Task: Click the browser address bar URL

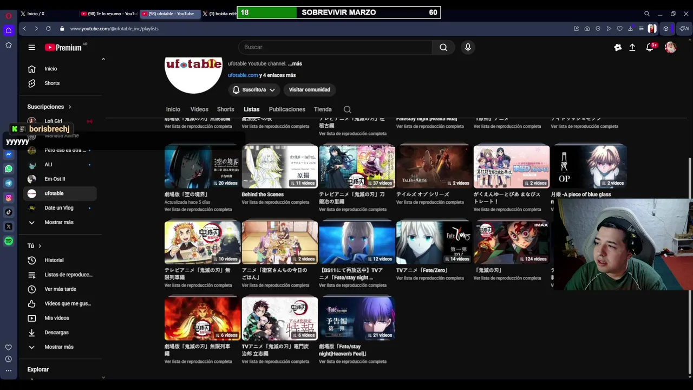Action: tap(114, 29)
